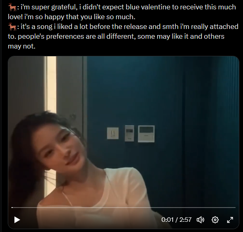Expand the video to fullscreen

[x=230, y=220]
